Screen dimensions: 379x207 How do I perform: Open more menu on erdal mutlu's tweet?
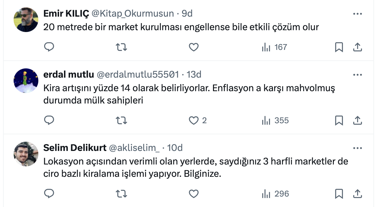[x=357, y=75]
